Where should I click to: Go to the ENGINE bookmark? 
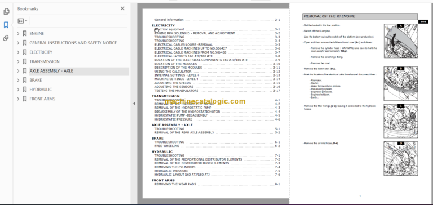(x=37, y=34)
